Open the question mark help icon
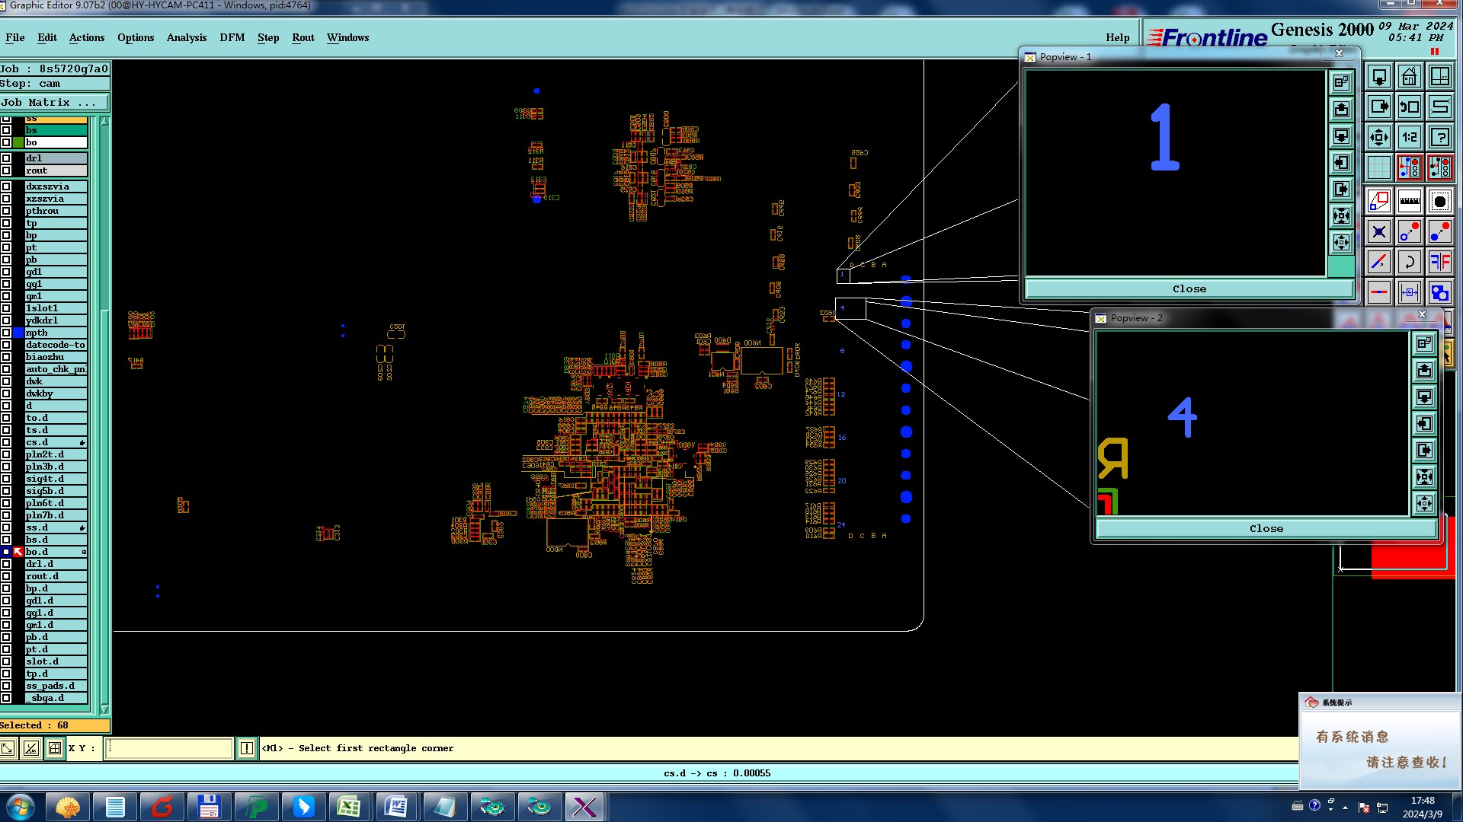The image size is (1463, 822). 1439,138
